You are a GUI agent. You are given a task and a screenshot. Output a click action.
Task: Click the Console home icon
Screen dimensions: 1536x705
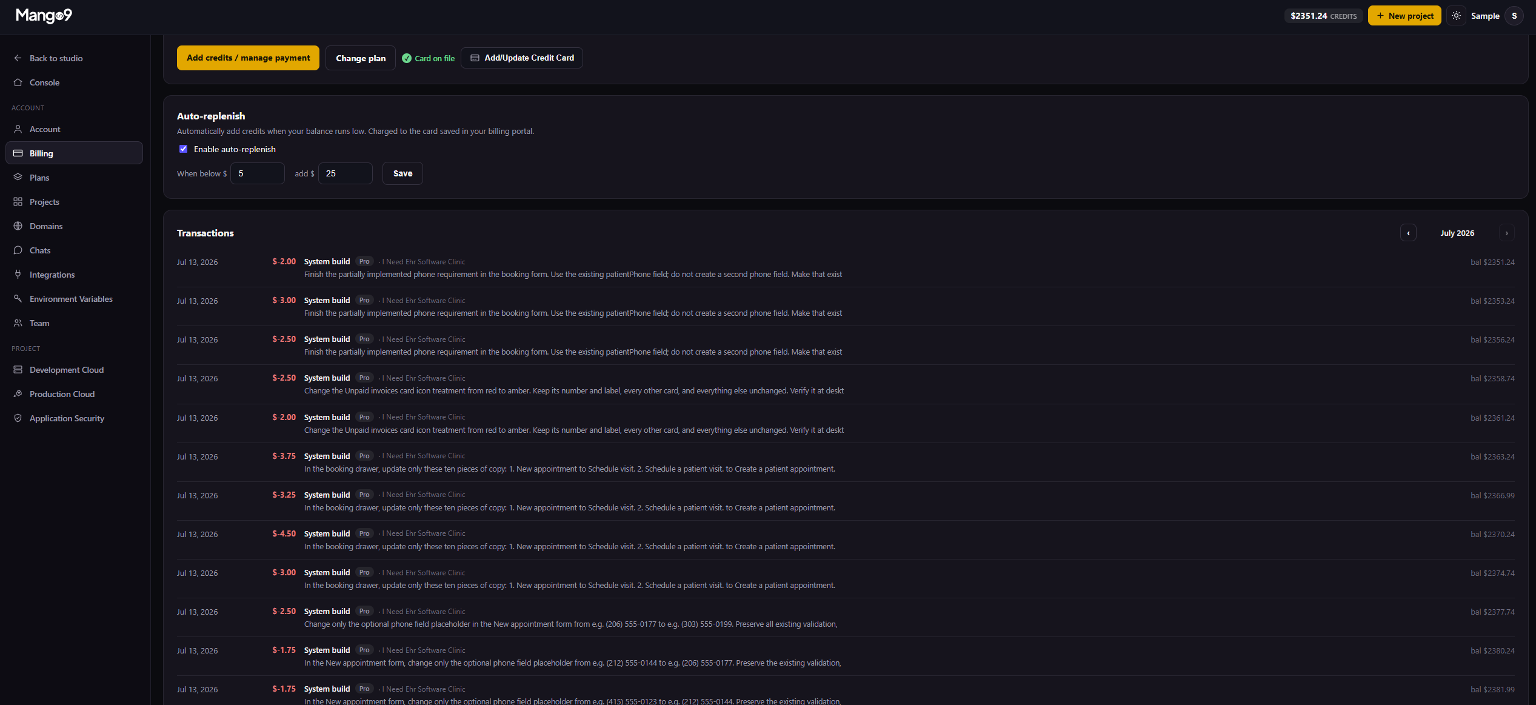pyautogui.click(x=18, y=82)
